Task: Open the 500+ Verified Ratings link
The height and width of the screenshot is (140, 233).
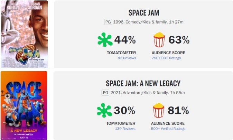Action: point(168,129)
